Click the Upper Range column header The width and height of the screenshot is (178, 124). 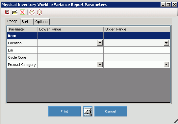point(137,29)
